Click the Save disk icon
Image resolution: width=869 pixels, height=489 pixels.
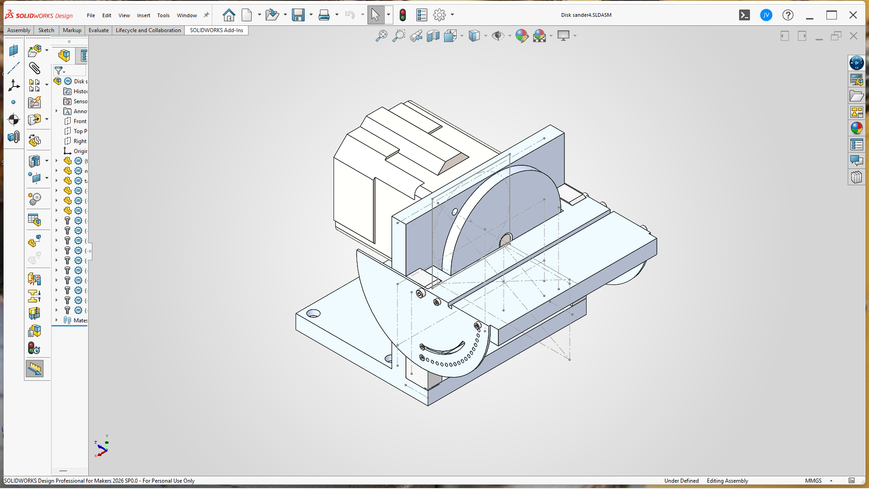pyautogui.click(x=298, y=15)
